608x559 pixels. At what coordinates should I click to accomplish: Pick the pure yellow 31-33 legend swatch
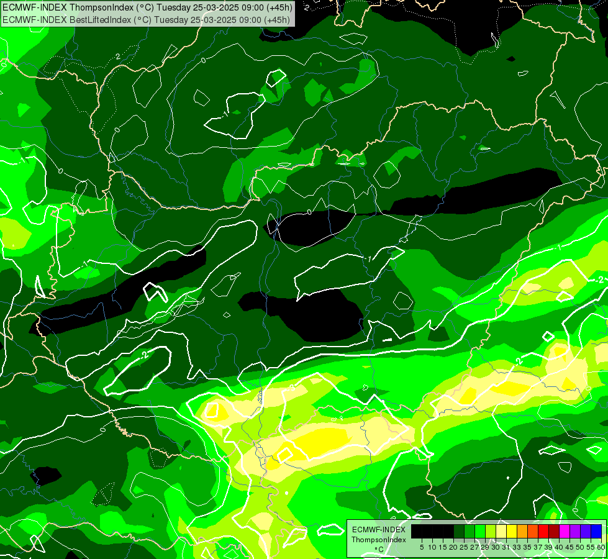pos(512,532)
